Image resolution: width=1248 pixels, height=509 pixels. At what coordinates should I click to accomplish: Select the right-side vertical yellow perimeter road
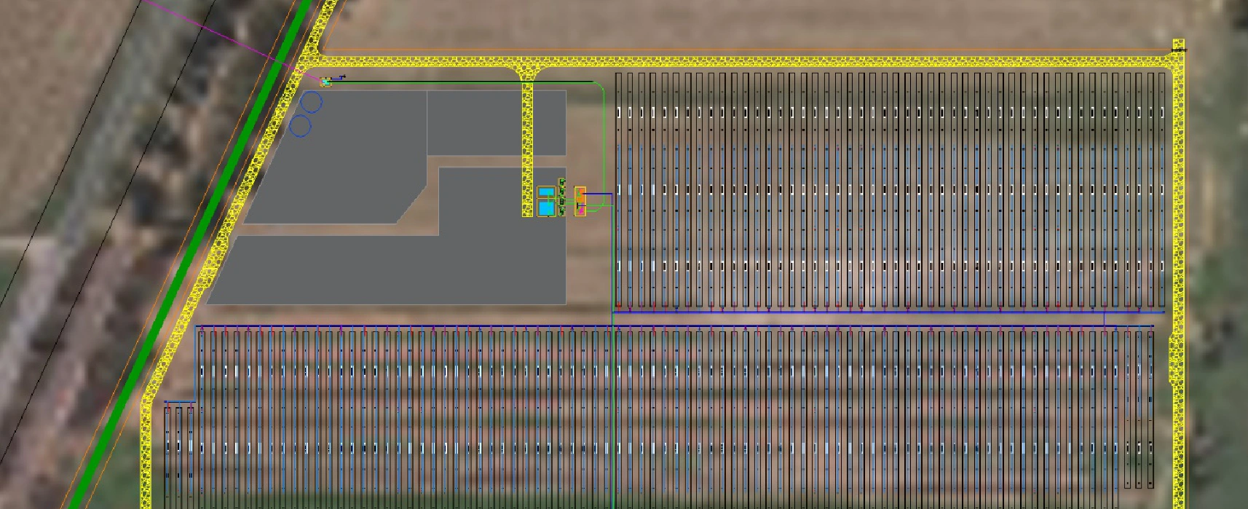(1177, 218)
